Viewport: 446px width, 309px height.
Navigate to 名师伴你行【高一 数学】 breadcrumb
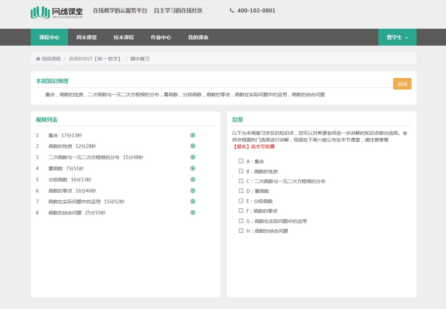coord(95,59)
